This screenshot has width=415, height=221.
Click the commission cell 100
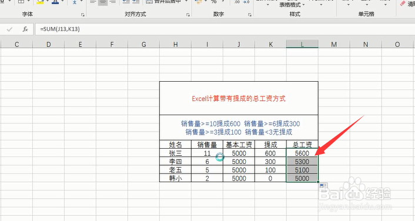270,170
